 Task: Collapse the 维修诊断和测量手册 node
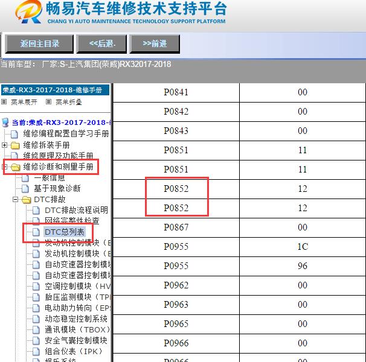4,167
